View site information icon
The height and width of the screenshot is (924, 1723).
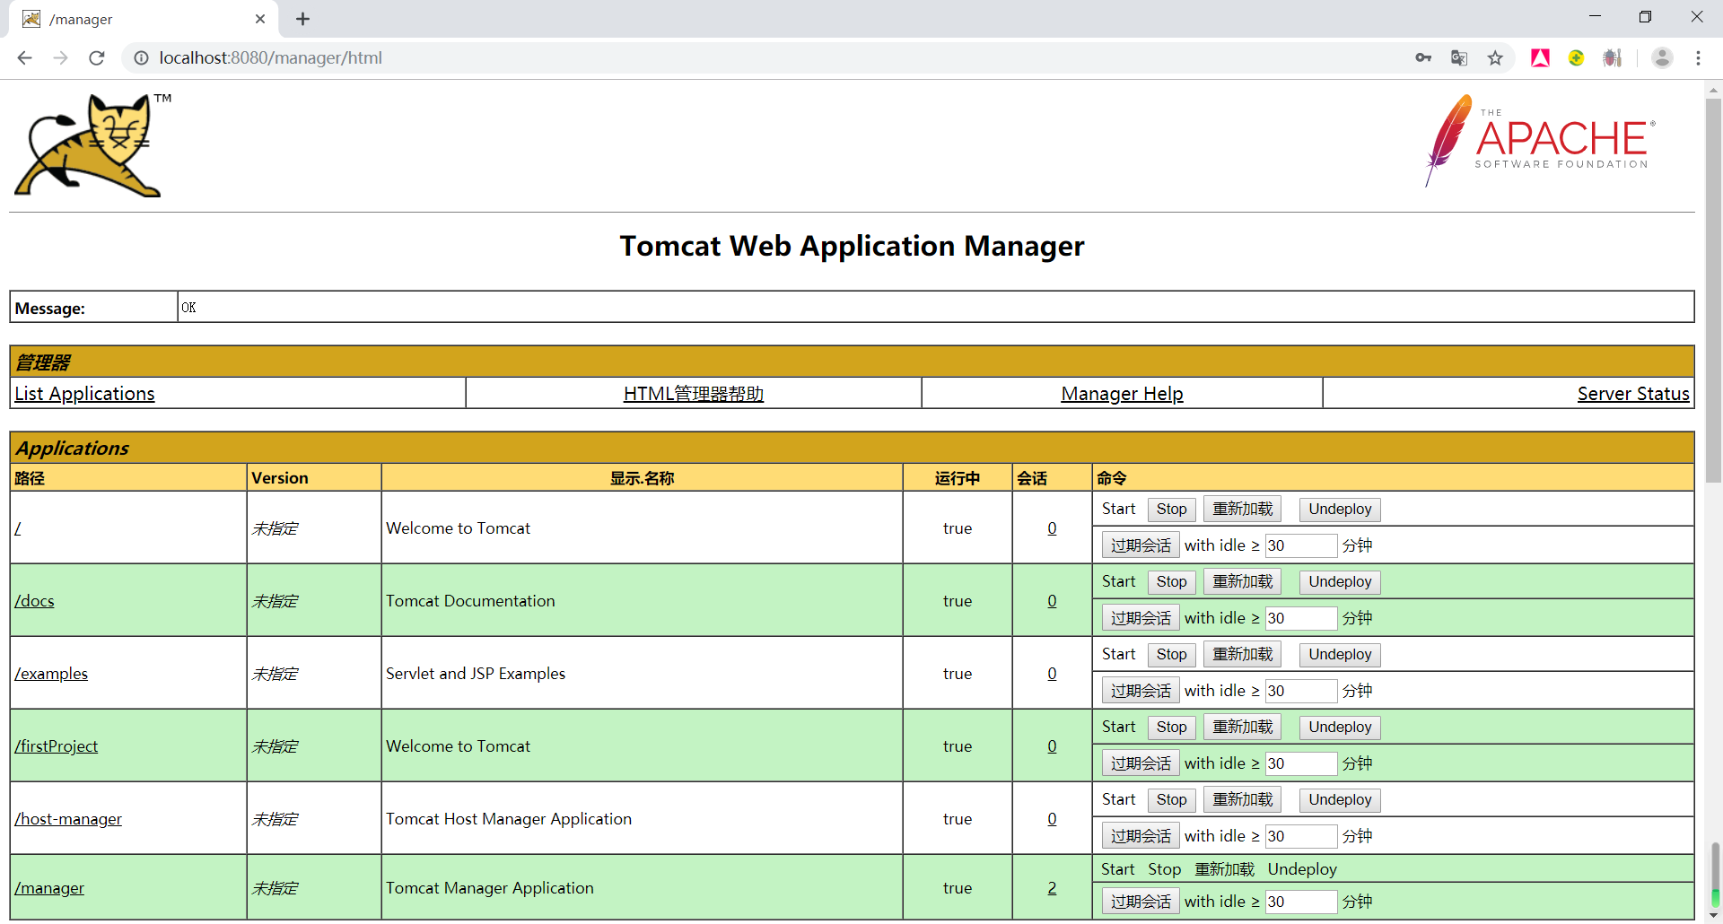click(x=141, y=57)
